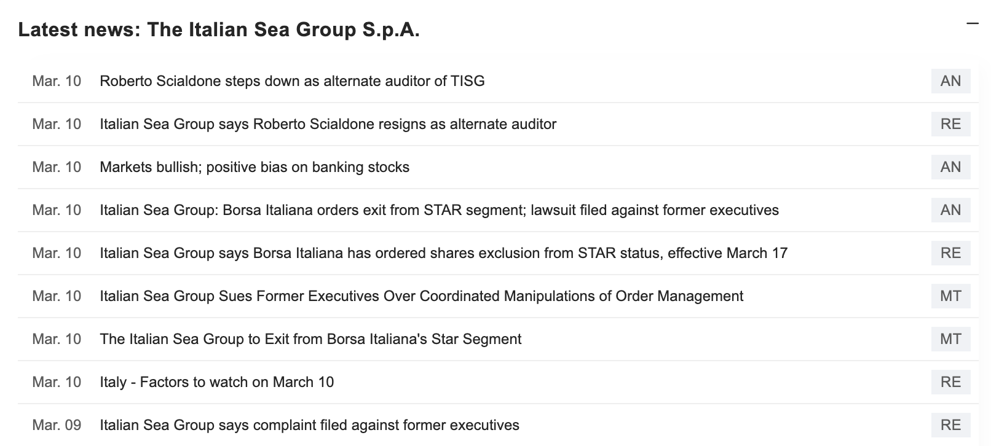Open shares exclusion effective March 17 article

(443, 253)
